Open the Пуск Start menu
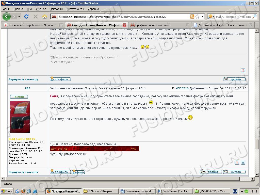This screenshot has height=195, width=260. point(7,191)
